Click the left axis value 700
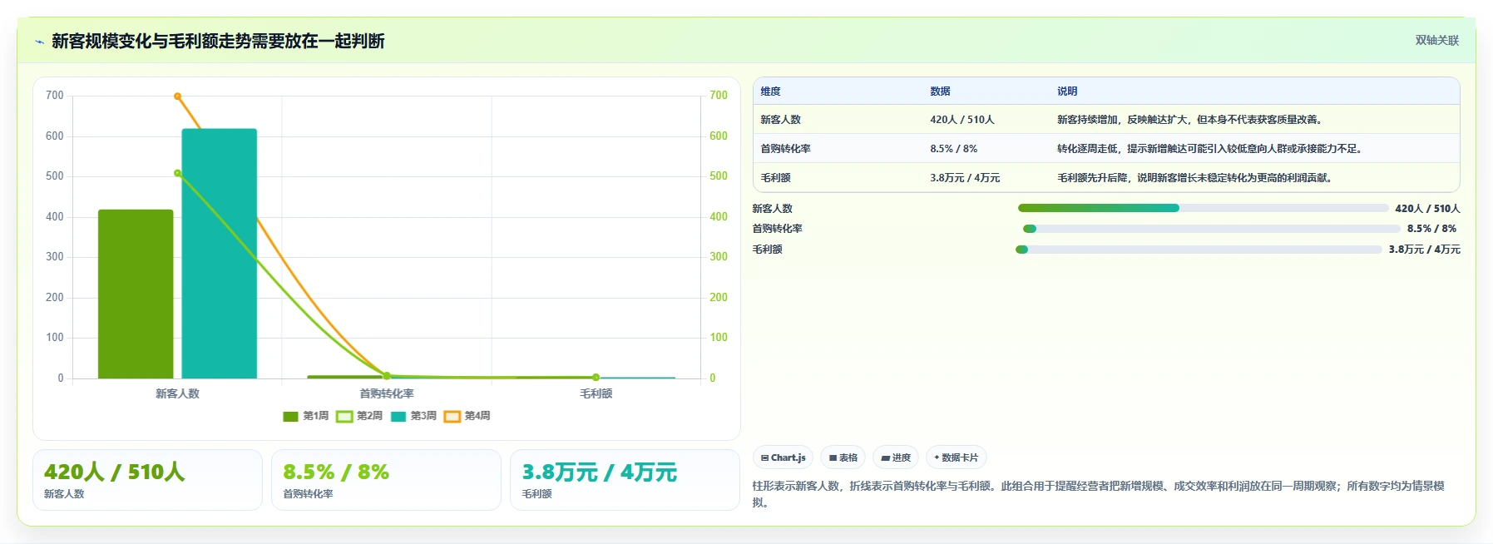The height and width of the screenshot is (544, 1493). tap(55, 96)
